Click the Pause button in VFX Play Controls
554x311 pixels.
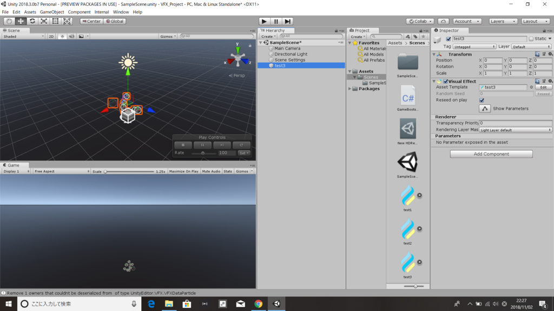pos(202,145)
